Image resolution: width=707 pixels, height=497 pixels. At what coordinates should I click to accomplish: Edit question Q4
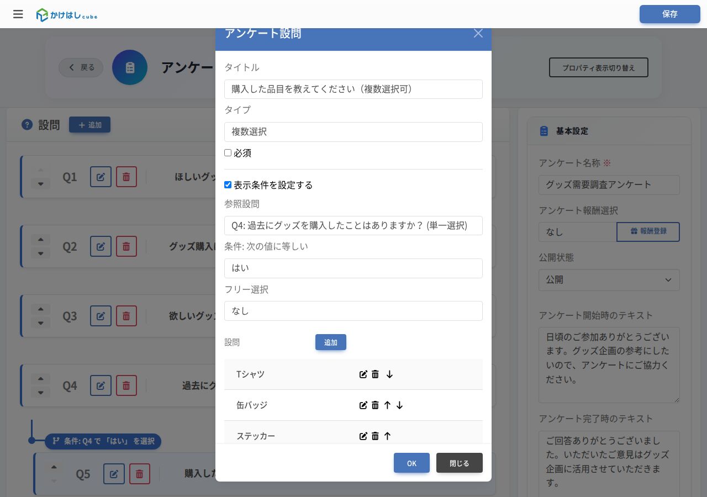point(101,385)
